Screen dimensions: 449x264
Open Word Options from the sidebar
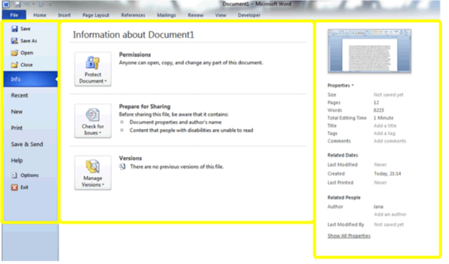click(14, 176)
